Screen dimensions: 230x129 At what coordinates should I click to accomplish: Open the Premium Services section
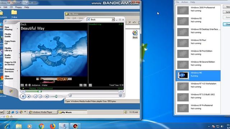tap(9, 70)
